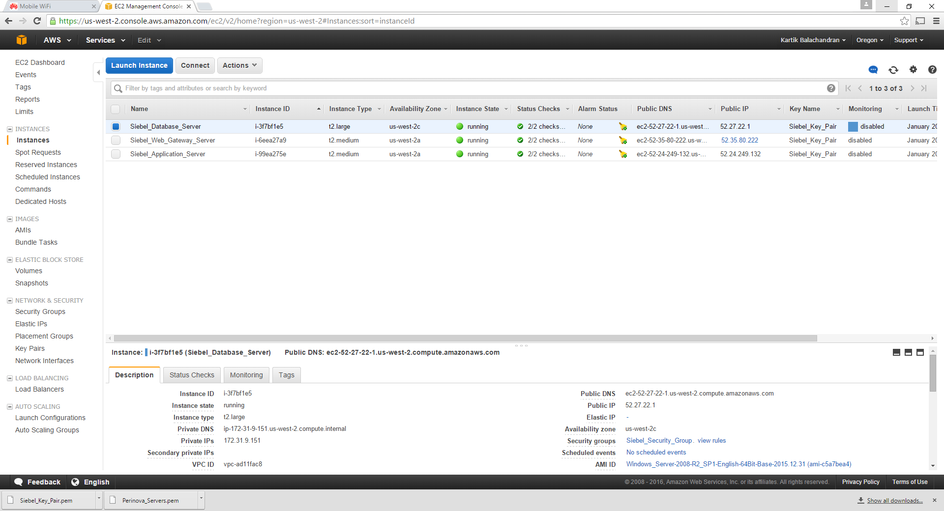Open the table settings gear icon
The height and width of the screenshot is (511, 944).
coord(913,69)
